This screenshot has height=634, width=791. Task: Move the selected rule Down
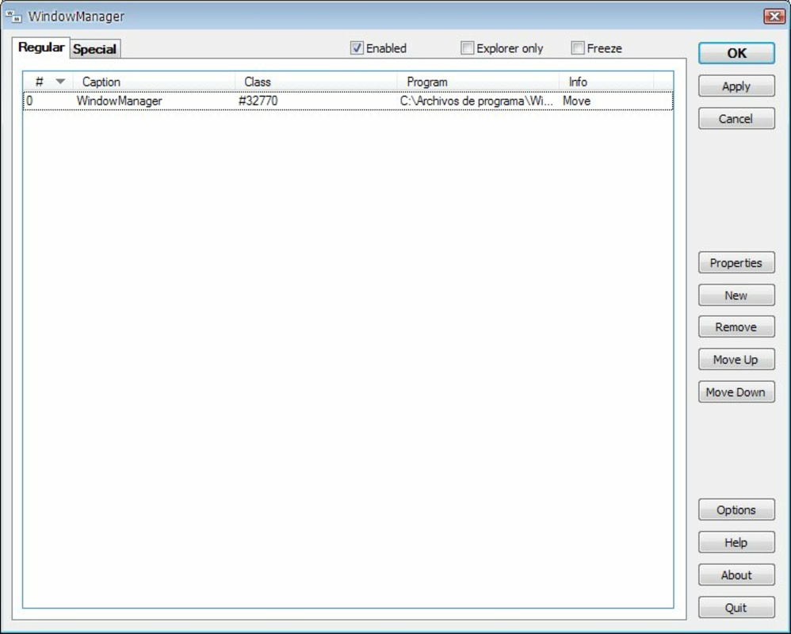click(736, 391)
